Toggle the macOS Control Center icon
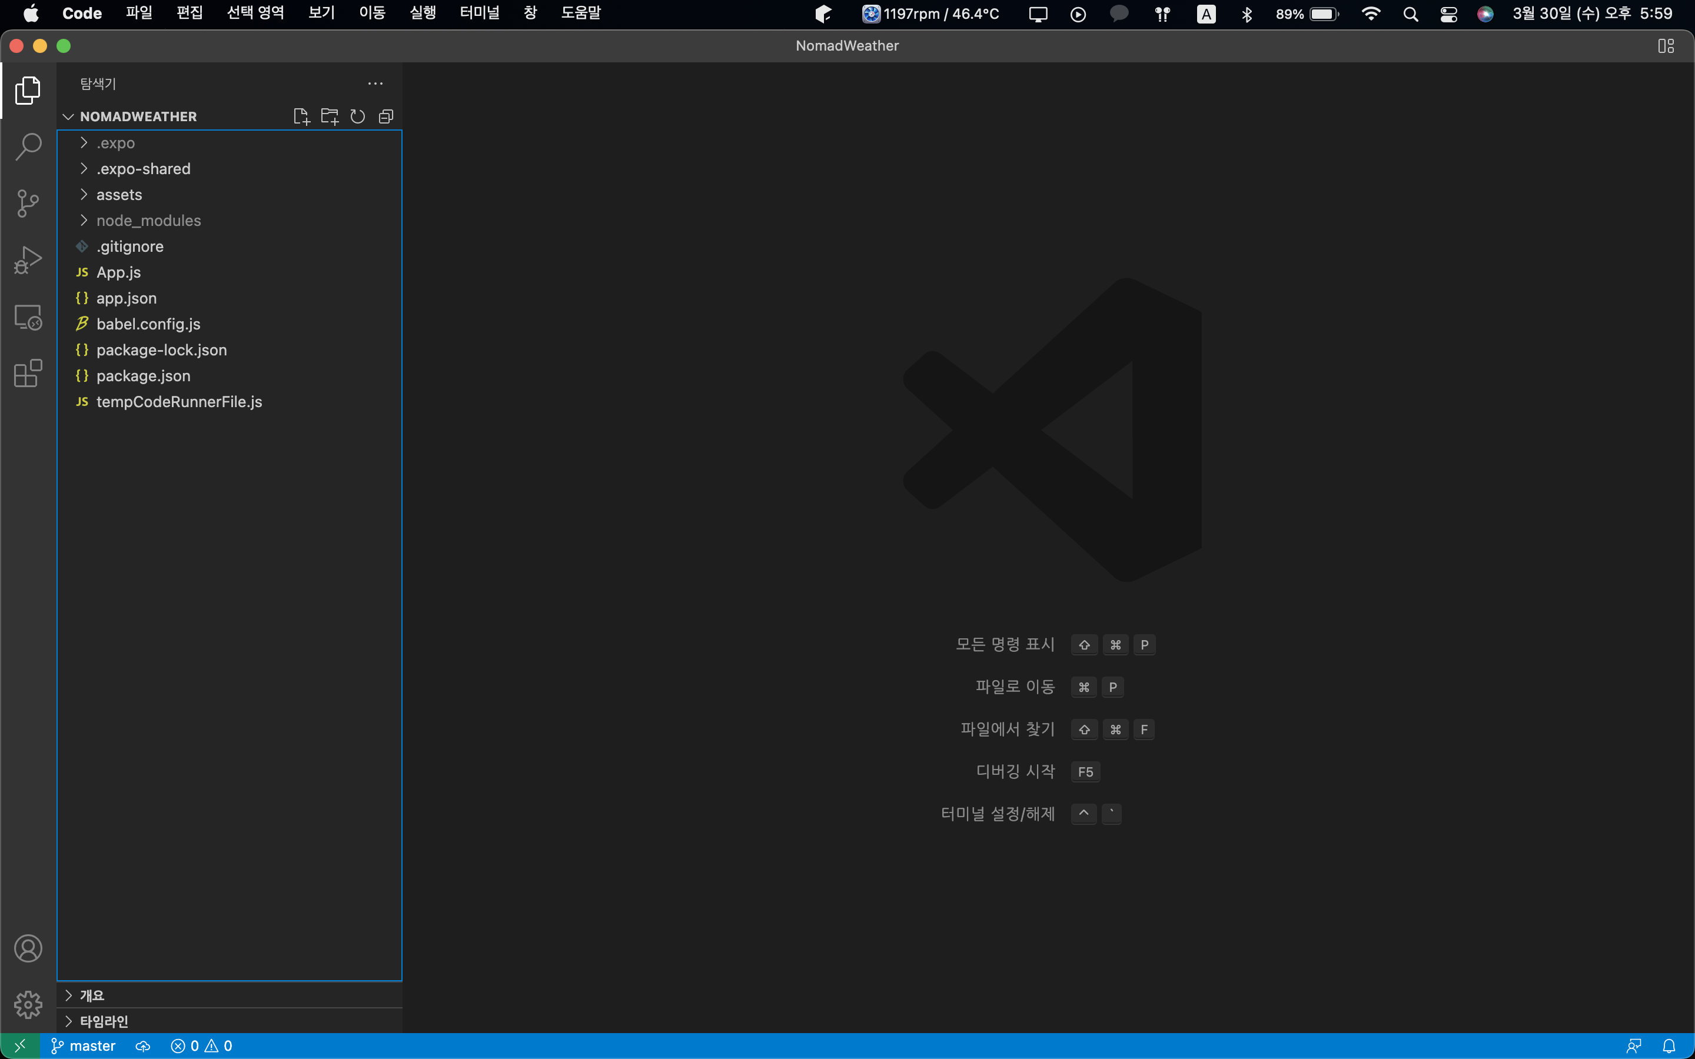 point(1448,14)
